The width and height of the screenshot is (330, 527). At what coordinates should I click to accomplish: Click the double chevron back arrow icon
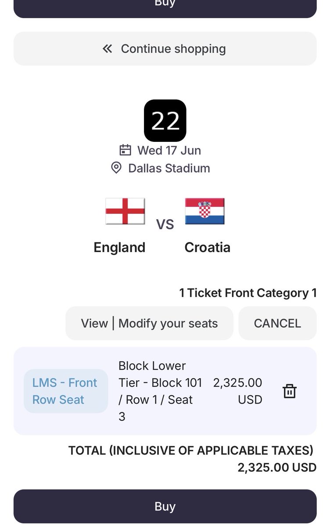[x=108, y=49]
